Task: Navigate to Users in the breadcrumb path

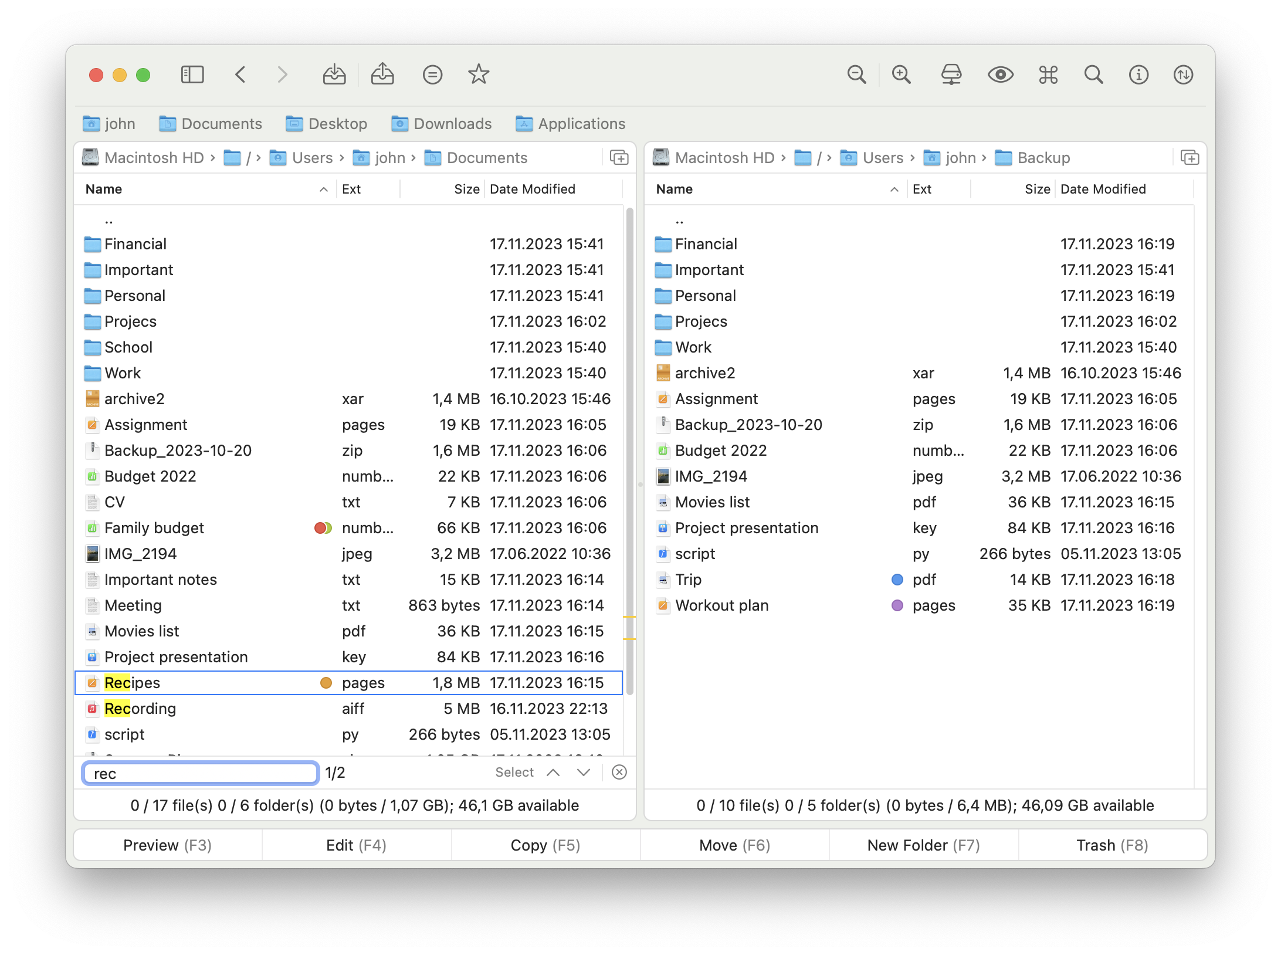Action: click(x=311, y=158)
